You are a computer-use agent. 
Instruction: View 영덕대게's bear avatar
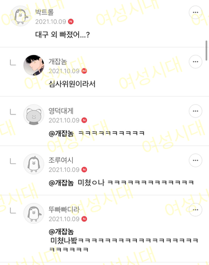pyautogui.click(x=34, y=115)
